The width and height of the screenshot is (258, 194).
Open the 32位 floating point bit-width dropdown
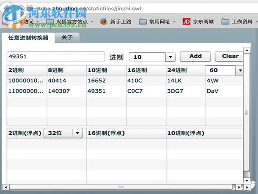[x=63, y=133]
